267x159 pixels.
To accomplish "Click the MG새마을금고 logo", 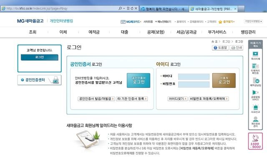I will 30,21.
